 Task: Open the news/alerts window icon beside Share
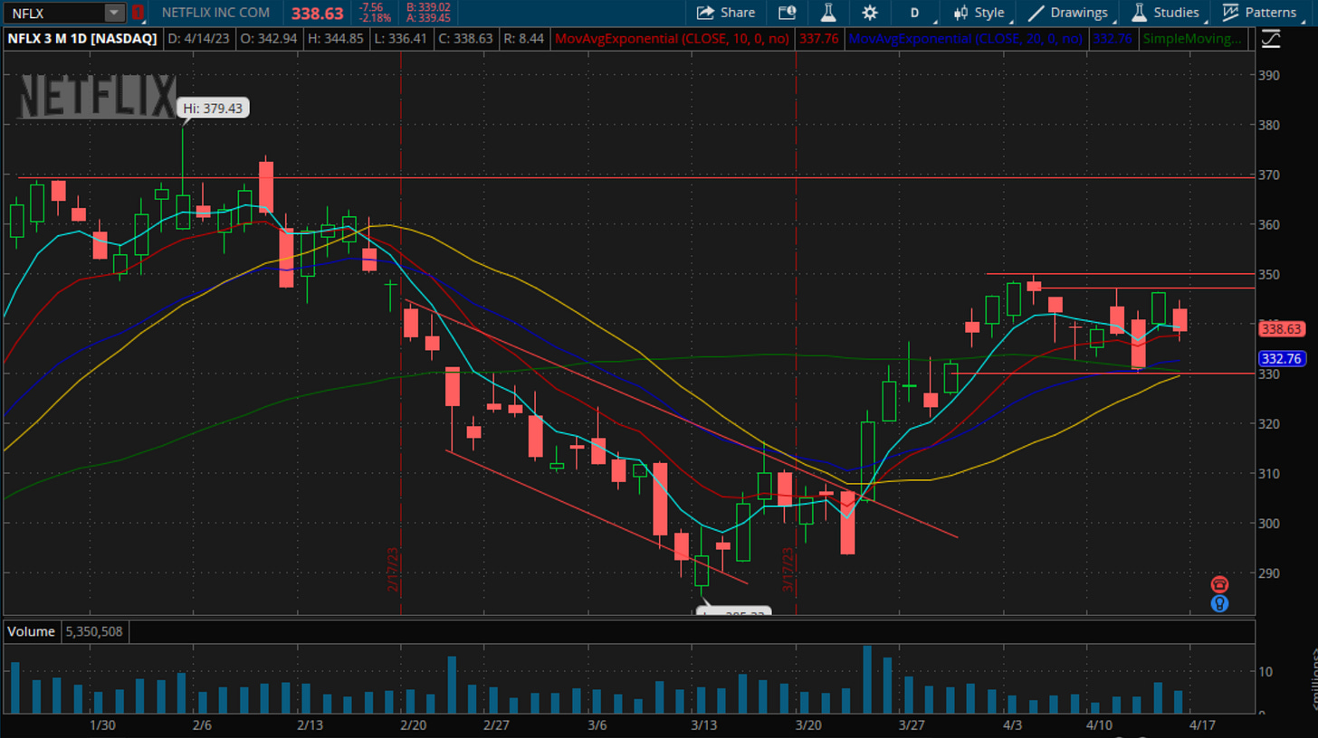(x=788, y=13)
